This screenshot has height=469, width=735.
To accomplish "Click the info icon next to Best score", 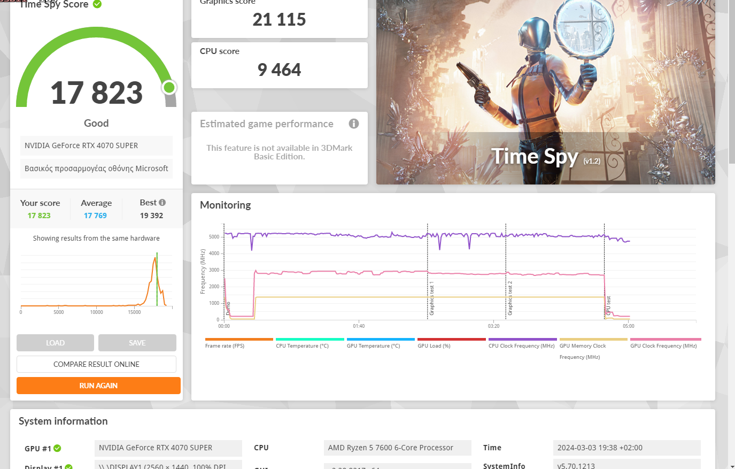I will coord(163,203).
